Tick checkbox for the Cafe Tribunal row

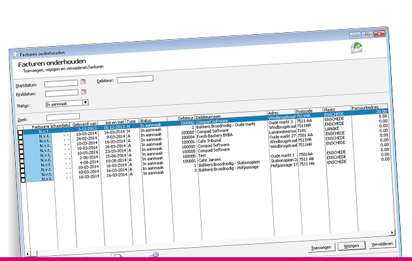[x=22, y=151]
